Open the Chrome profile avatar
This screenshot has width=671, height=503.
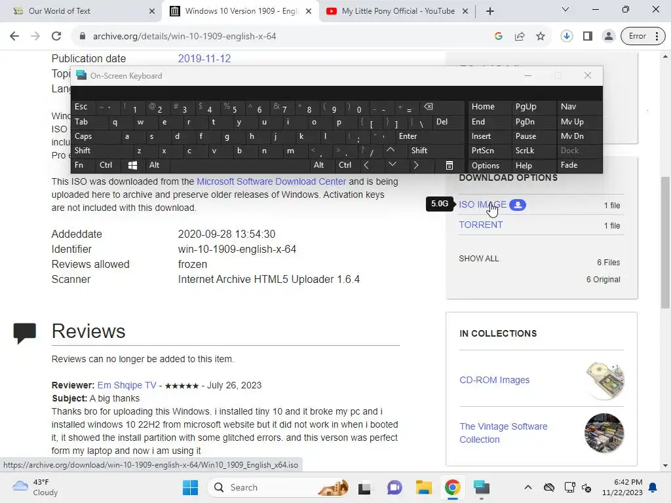pos(608,37)
